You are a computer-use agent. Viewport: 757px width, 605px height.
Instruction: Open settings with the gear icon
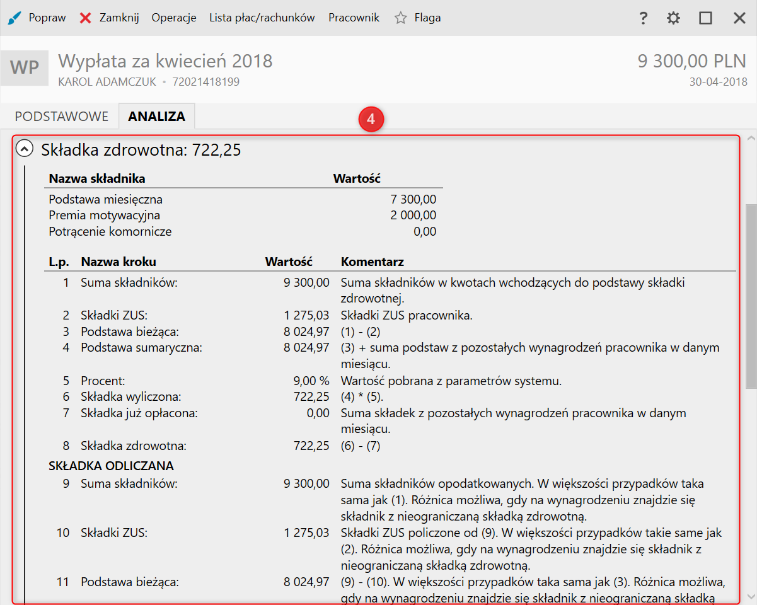click(x=674, y=18)
